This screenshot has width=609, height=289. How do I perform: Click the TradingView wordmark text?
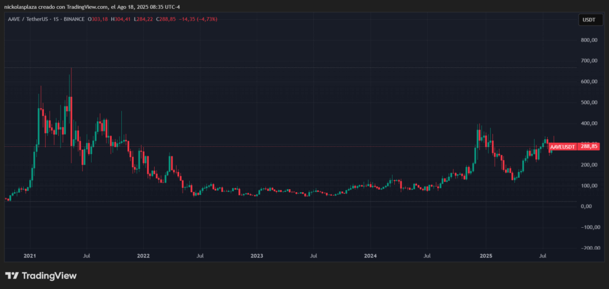click(49, 275)
